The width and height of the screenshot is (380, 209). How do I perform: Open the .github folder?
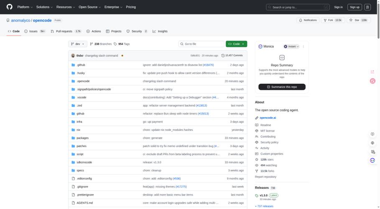[x=81, y=65]
